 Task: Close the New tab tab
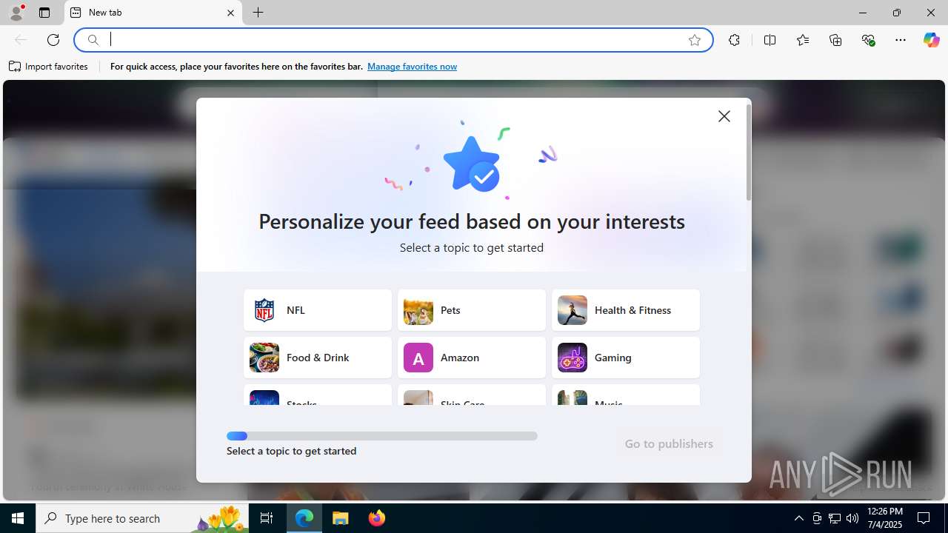point(230,13)
